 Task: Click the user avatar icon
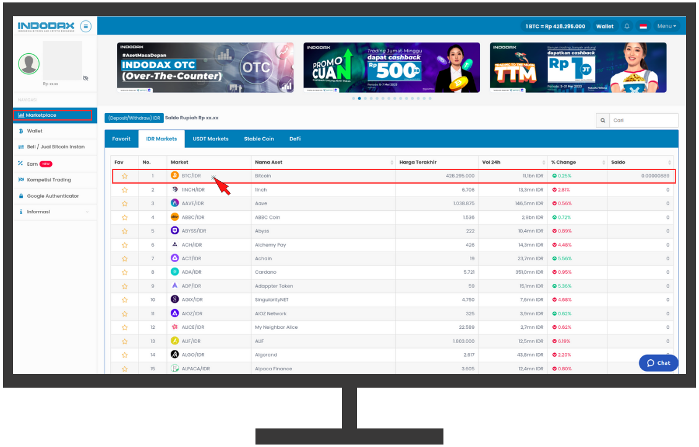click(x=29, y=64)
